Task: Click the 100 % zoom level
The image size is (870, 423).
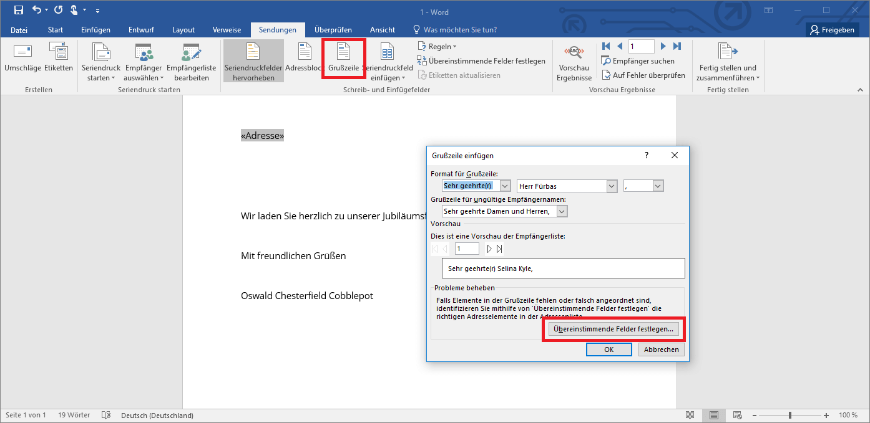Action: (x=848, y=415)
